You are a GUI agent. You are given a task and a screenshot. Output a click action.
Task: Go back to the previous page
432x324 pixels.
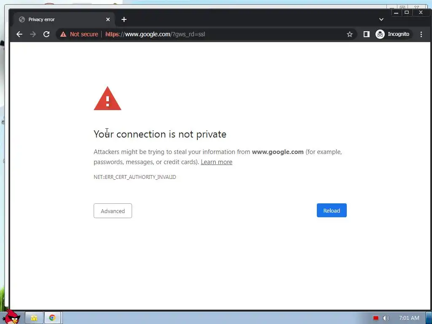click(x=19, y=34)
